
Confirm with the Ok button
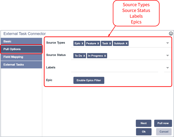point(144,131)
